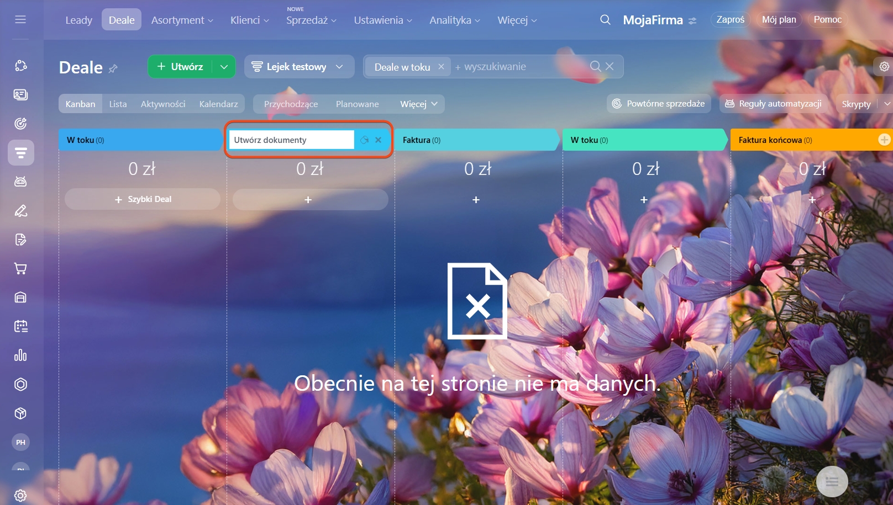
Task: Add a stage after Faktura końcowa
Action: [x=884, y=140]
